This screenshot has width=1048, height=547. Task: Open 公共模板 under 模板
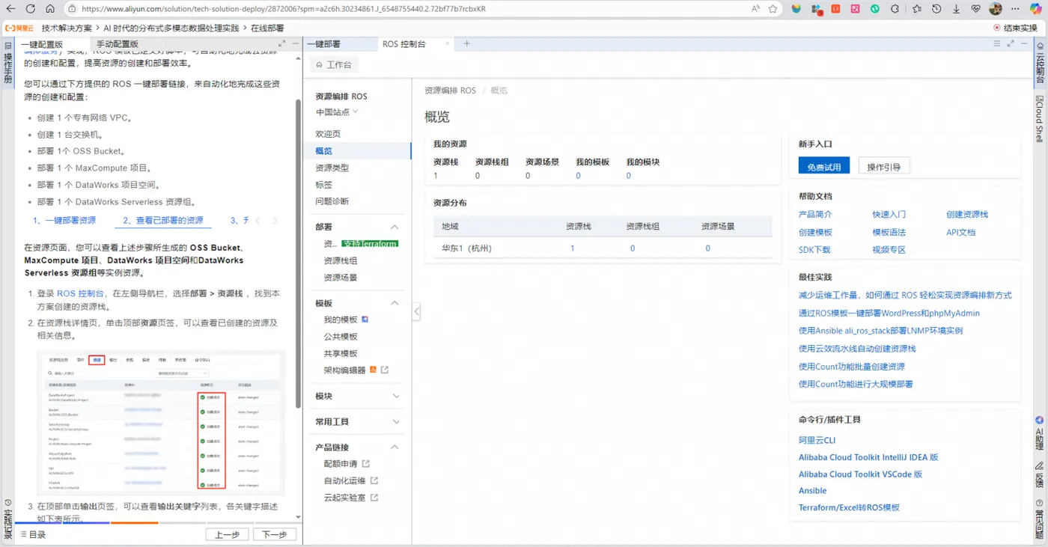tap(341, 337)
